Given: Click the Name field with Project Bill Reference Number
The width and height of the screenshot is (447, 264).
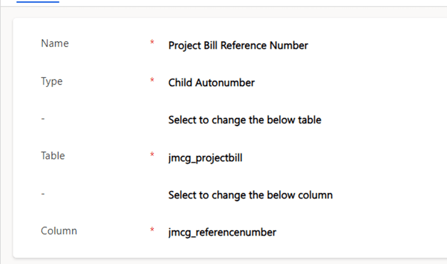Looking at the screenshot, I should pyautogui.click(x=238, y=46).
